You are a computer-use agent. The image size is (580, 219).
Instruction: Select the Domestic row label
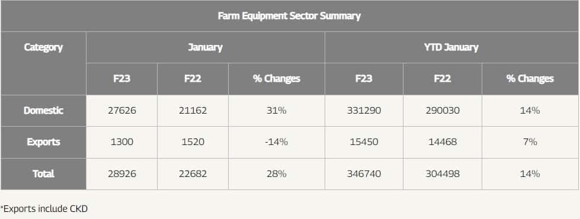point(43,111)
